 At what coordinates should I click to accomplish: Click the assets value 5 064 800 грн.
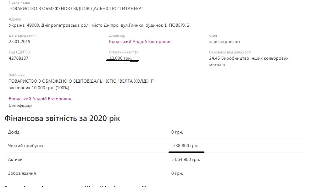(186, 160)
